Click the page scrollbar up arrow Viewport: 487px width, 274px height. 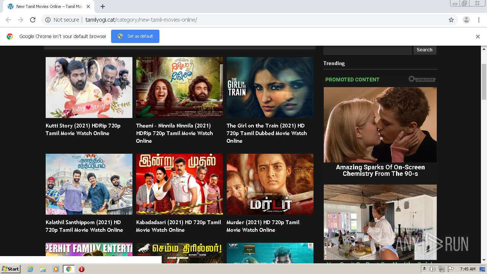[484, 49]
